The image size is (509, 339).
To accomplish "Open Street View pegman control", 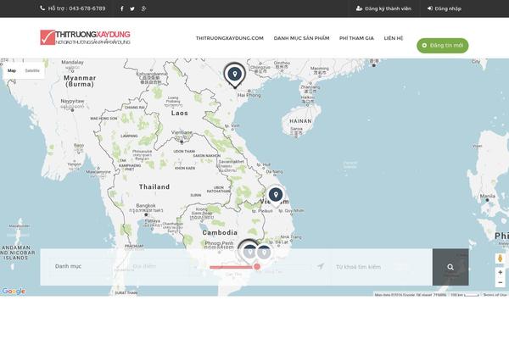I will pyautogui.click(x=501, y=258).
